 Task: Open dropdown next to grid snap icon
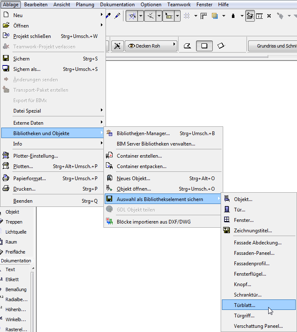tap(196, 16)
